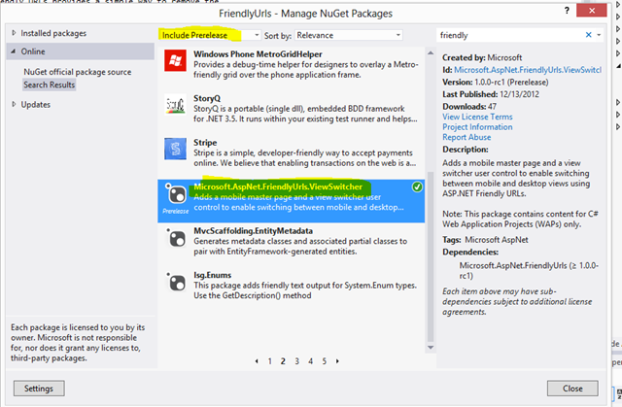
Task: Select the blue Stripe package icon
Action: click(175, 149)
